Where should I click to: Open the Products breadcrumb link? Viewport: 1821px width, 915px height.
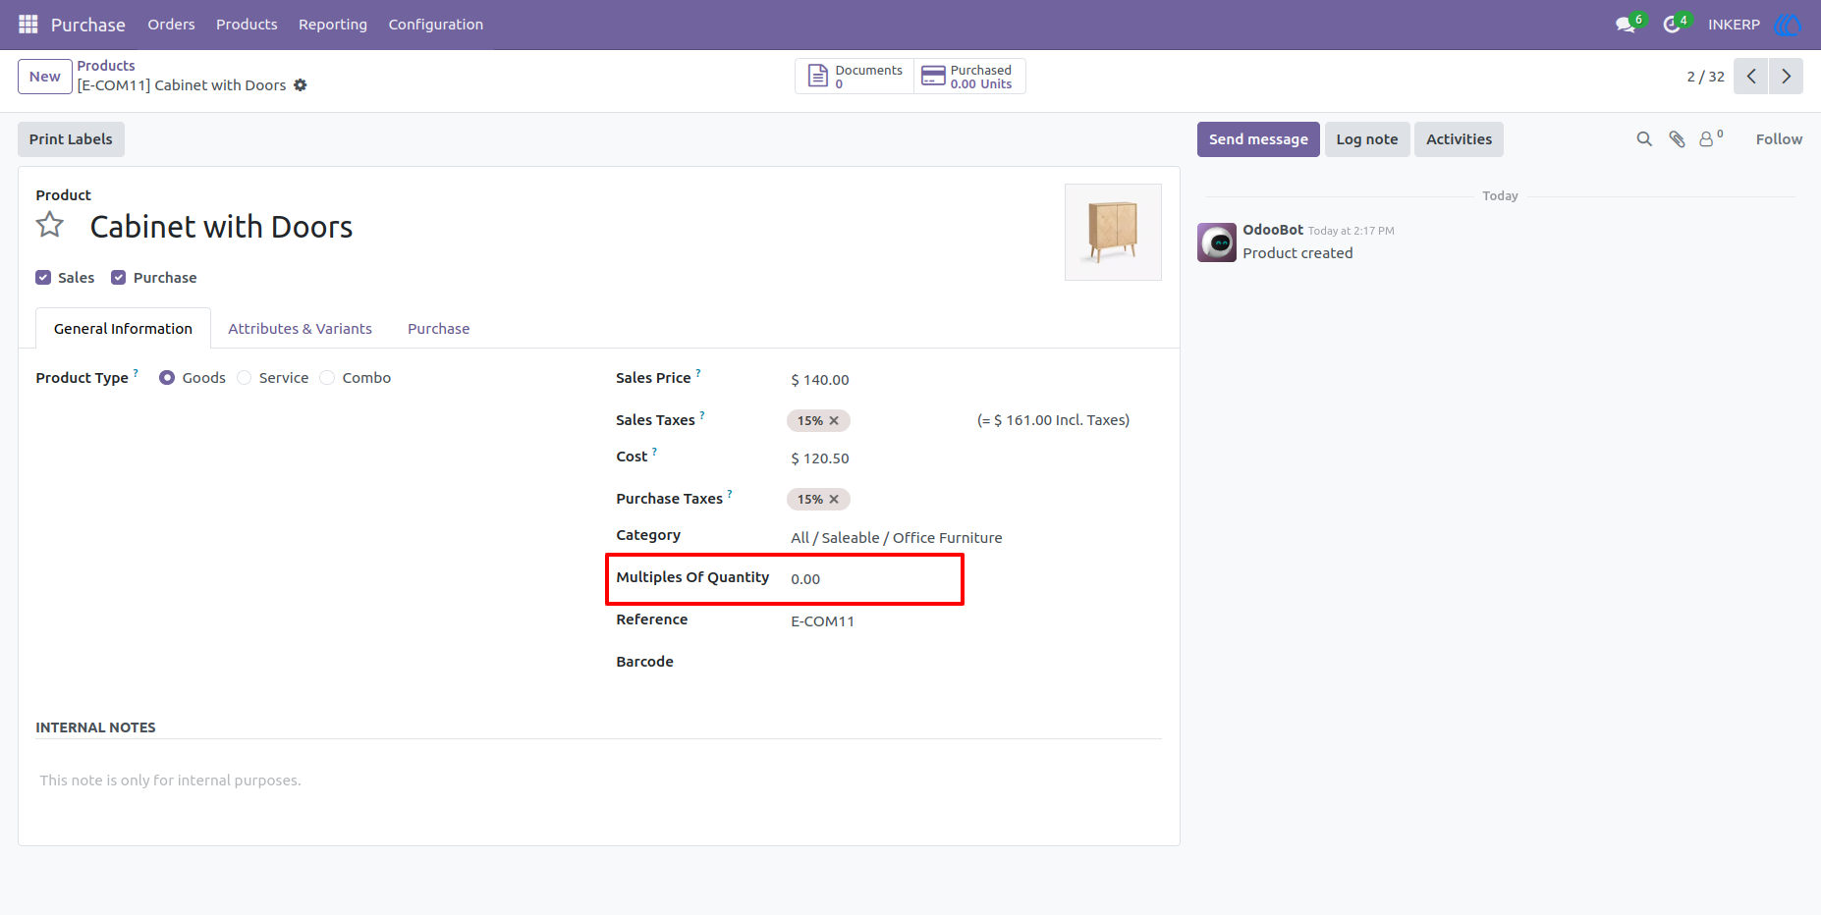point(106,66)
